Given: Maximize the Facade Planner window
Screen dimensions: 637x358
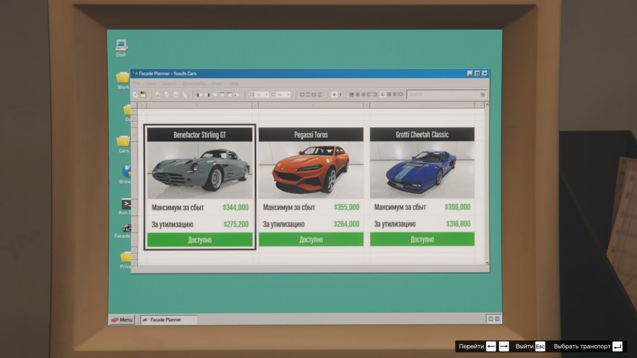Looking at the screenshot, I should (x=477, y=73).
